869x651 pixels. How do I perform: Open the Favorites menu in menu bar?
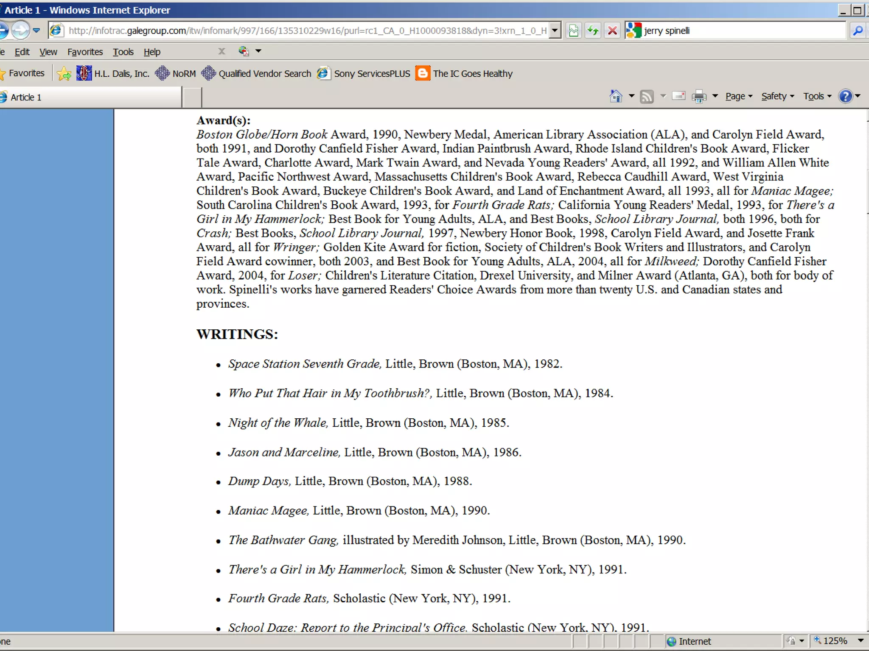[85, 52]
